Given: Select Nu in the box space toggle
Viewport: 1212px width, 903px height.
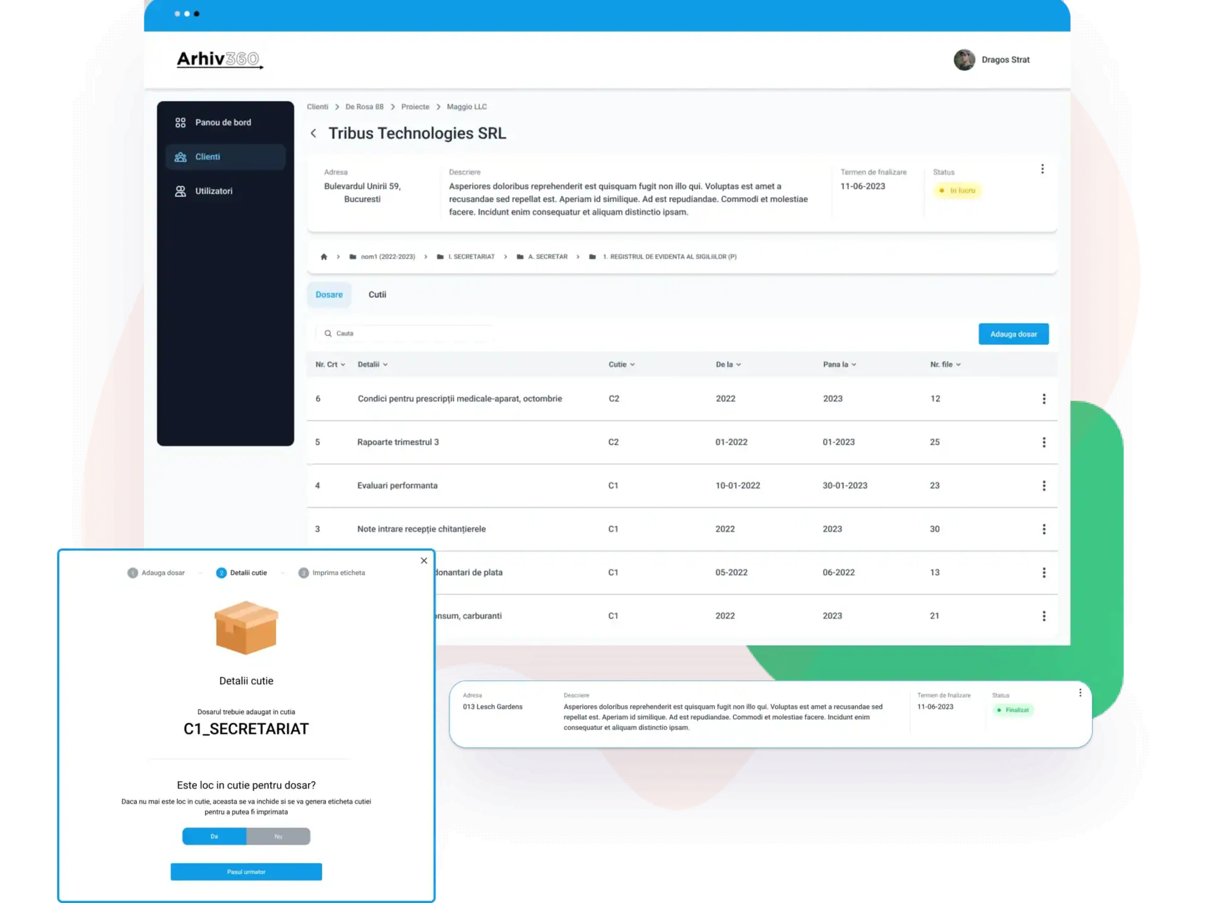Looking at the screenshot, I should [x=278, y=836].
